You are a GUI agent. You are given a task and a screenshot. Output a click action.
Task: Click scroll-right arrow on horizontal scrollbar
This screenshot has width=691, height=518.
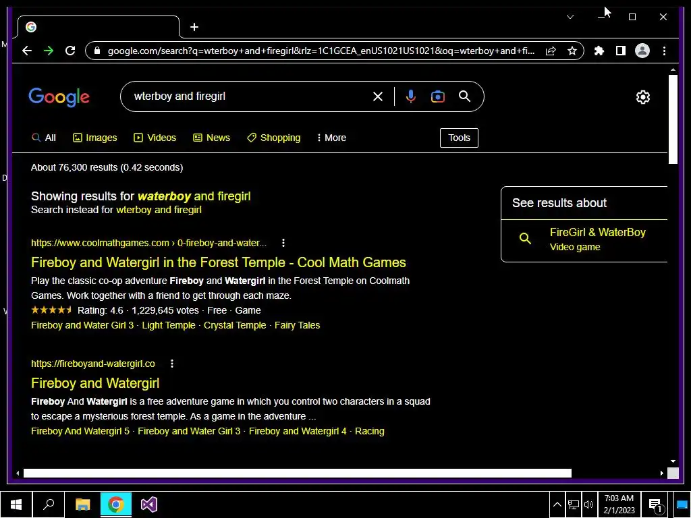point(661,473)
